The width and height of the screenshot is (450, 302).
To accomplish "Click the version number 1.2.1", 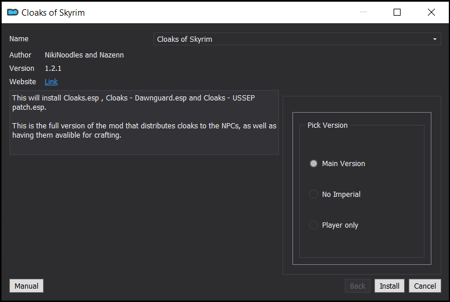I will click(53, 69).
